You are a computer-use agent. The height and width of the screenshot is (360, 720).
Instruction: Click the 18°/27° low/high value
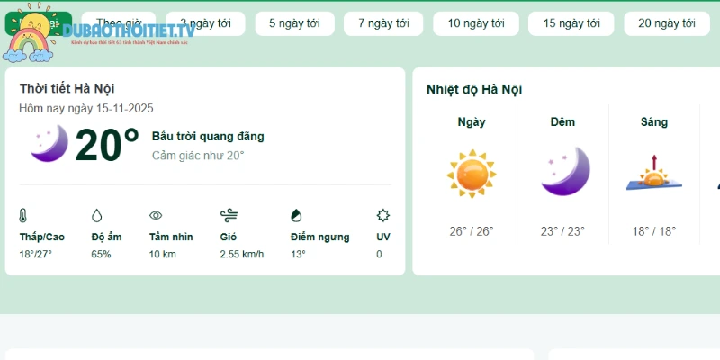tap(36, 254)
